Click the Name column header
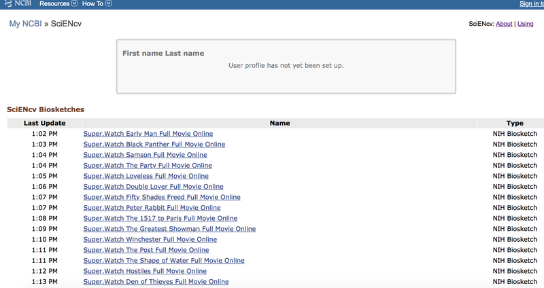 [x=279, y=123]
